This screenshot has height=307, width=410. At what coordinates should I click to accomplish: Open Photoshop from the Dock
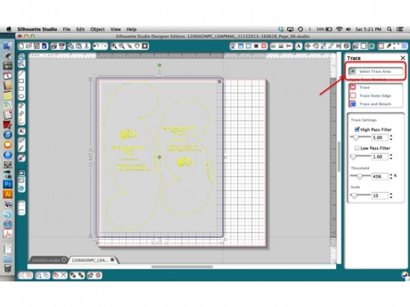(x=7, y=184)
